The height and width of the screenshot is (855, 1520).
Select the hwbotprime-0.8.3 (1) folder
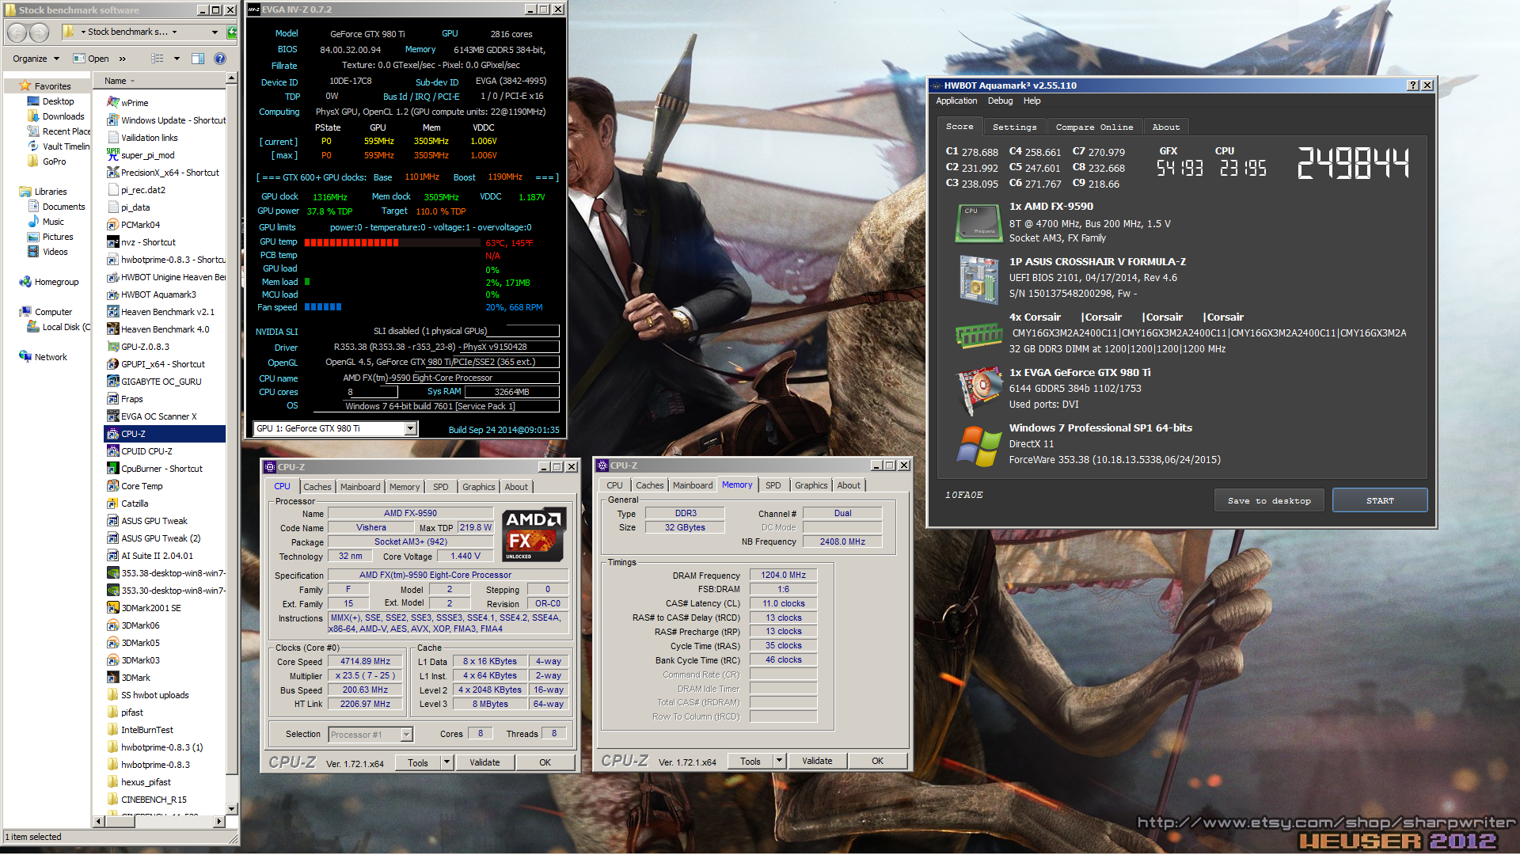(x=154, y=747)
